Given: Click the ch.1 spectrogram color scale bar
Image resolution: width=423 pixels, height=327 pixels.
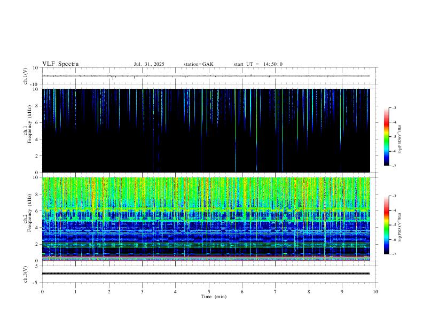Looking at the screenshot, I should coord(386,137).
